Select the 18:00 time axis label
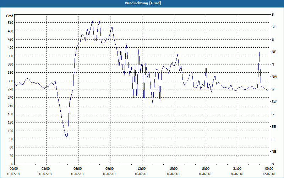 (x=205, y=169)
